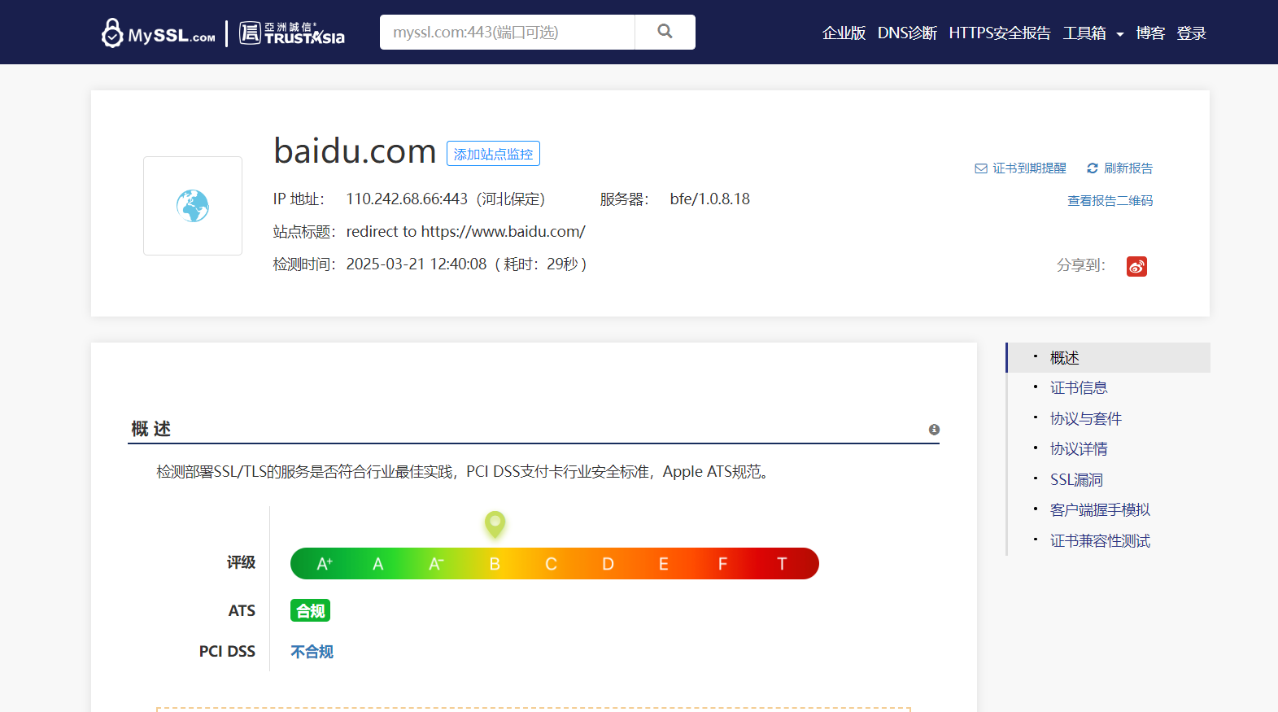The height and width of the screenshot is (712, 1278).
Task: Click the 刷新报告 link
Action: coord(1128,168)
